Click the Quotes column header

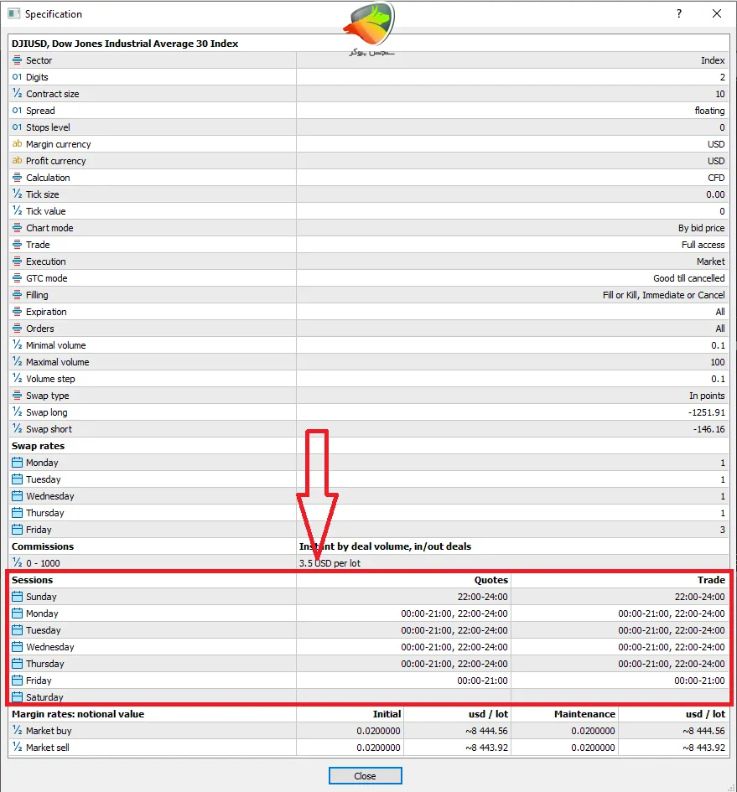tap(490, 580)
